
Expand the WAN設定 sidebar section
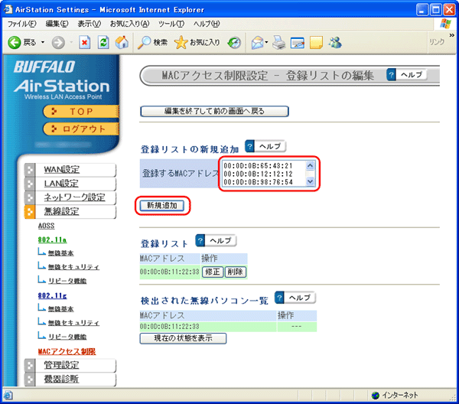(x=61, y=169)
